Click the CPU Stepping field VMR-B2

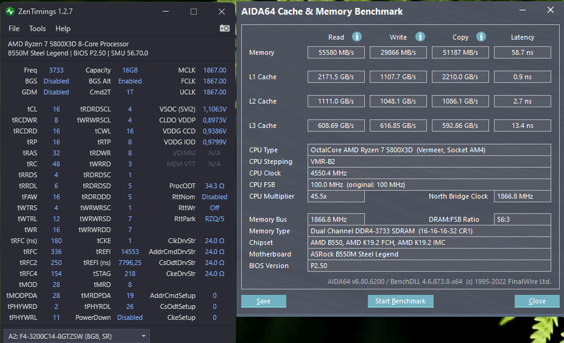[429, 161]
